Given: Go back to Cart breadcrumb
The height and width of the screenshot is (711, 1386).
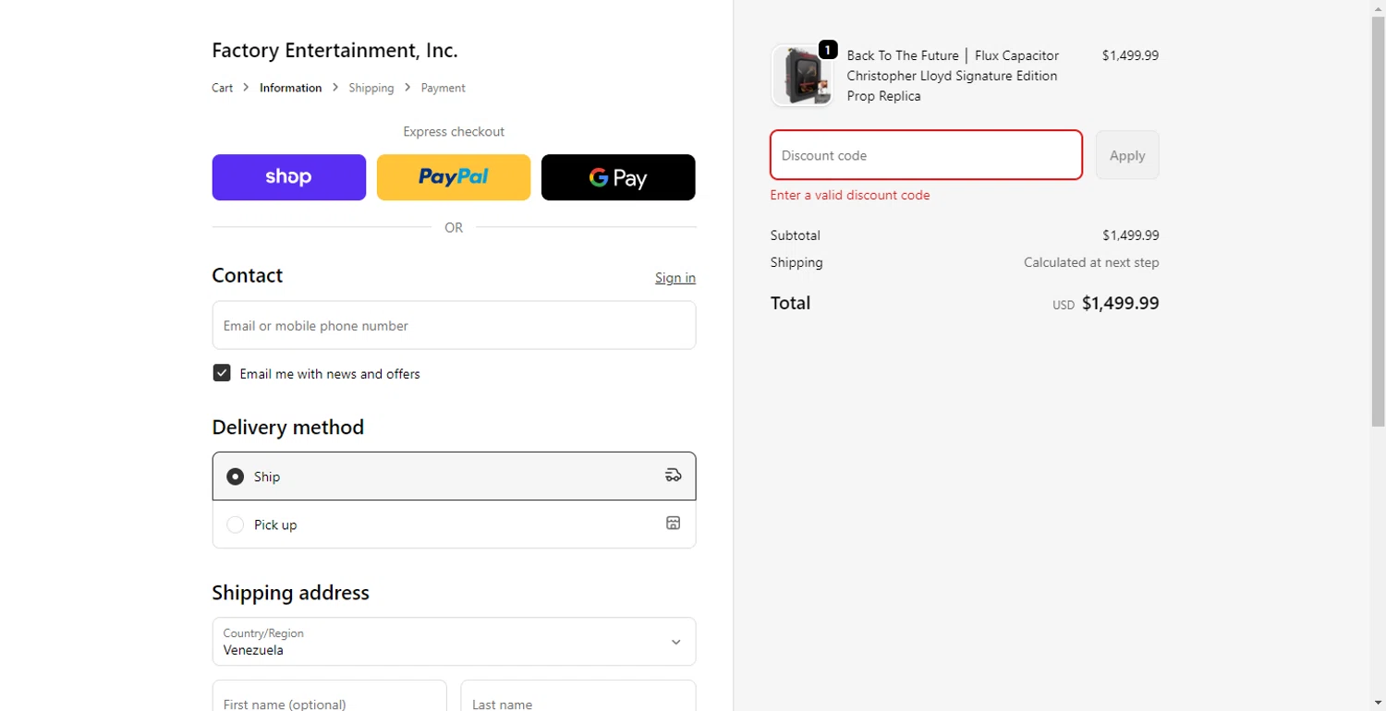Looking at the screenshot, I should tap(223, 88).
